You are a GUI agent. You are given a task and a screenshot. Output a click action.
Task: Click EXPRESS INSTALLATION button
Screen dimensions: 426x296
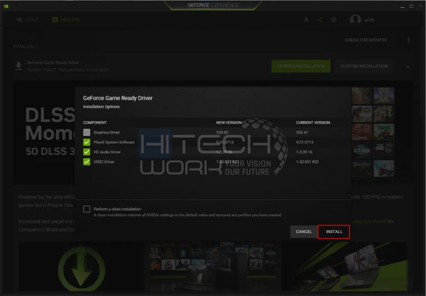click(x=301, y=66)
